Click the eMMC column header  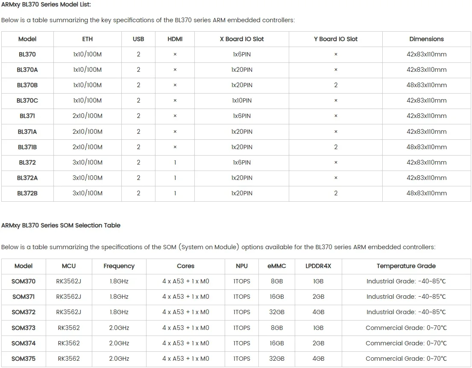click(277, 266)
